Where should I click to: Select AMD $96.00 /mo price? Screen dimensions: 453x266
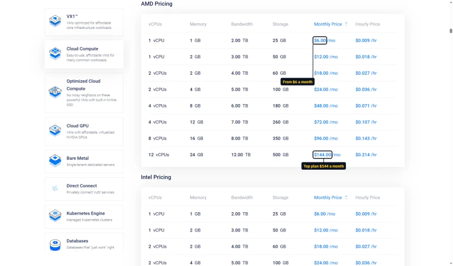(x=326, y=138)
